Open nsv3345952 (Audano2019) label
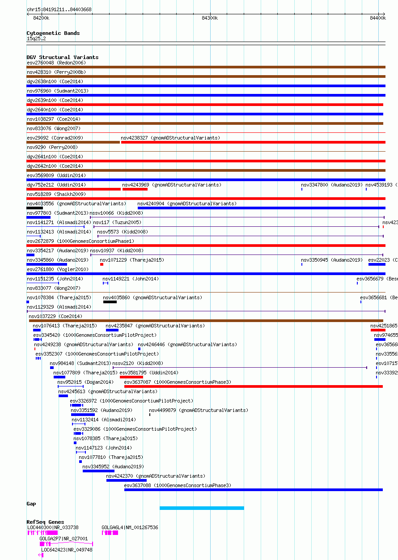Image resolution: width=398 pixels, height=560 pixels. click(x=113, y=467)
